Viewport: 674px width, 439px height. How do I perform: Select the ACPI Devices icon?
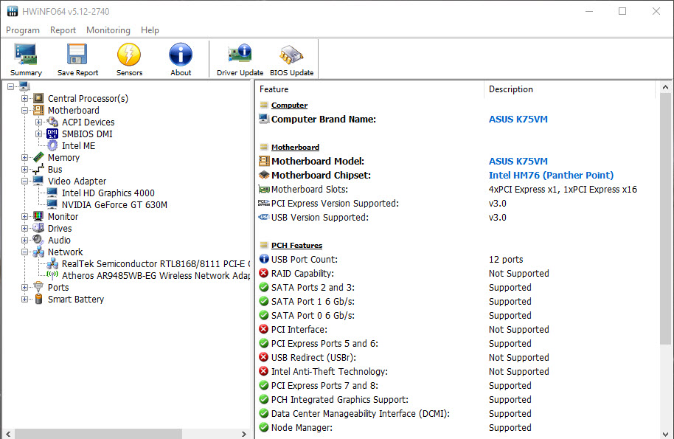coord(52,122)
